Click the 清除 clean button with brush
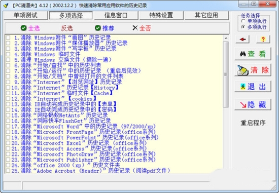The width and height of the screenshot is (279, 193). click(253, 70)
